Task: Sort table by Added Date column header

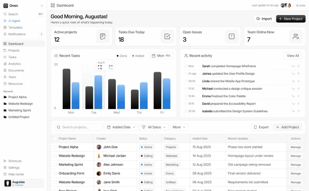Action: 200,139
